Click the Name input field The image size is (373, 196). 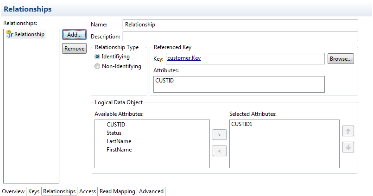240,25
